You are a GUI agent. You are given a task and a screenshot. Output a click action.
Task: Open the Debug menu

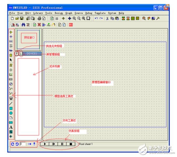point(89,13)
